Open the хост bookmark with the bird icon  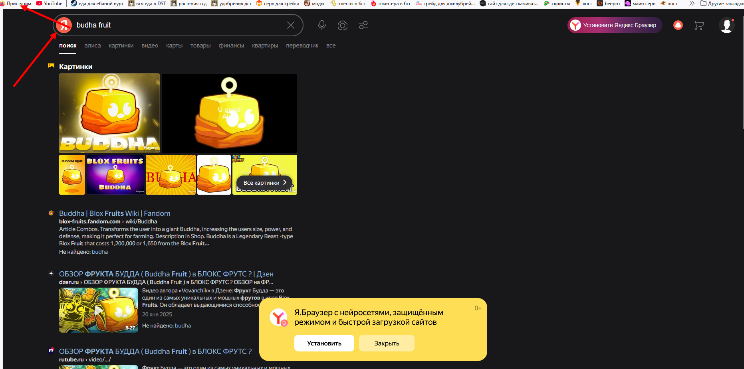click(669, 4)
